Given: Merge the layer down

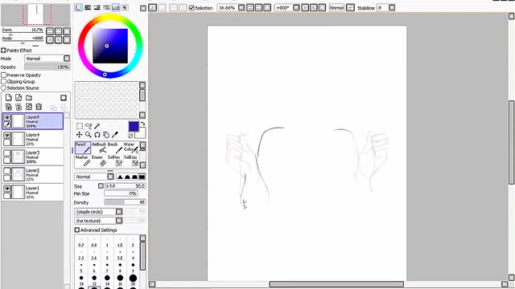Looking at the screenshot, I should (19, 107).
